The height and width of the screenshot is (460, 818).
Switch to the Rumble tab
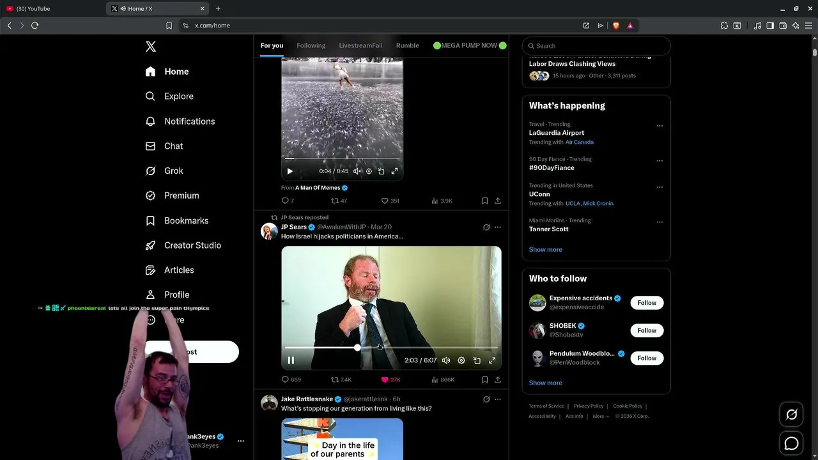point(407,45)
